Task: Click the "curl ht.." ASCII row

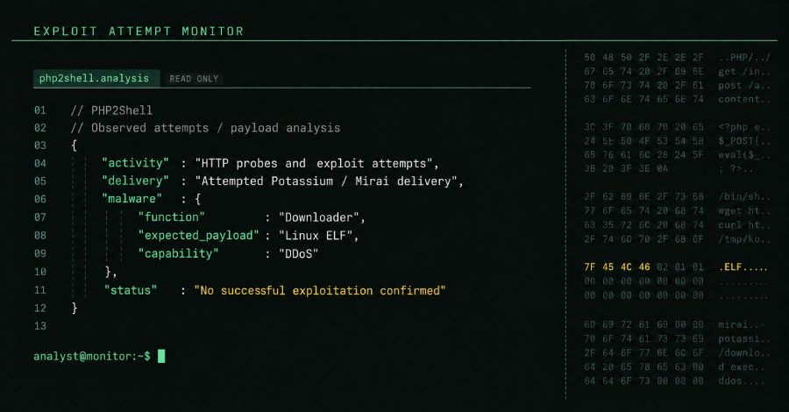Action: [744, 225]
